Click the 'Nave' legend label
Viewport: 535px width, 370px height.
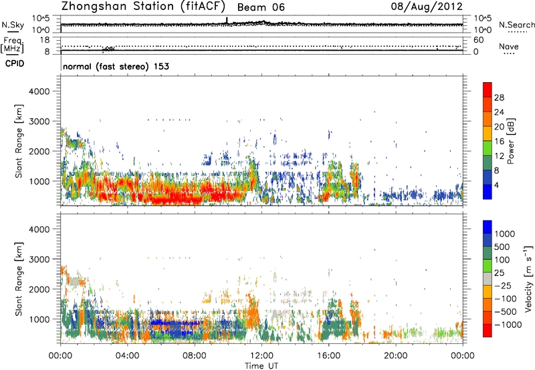point(508,47)
